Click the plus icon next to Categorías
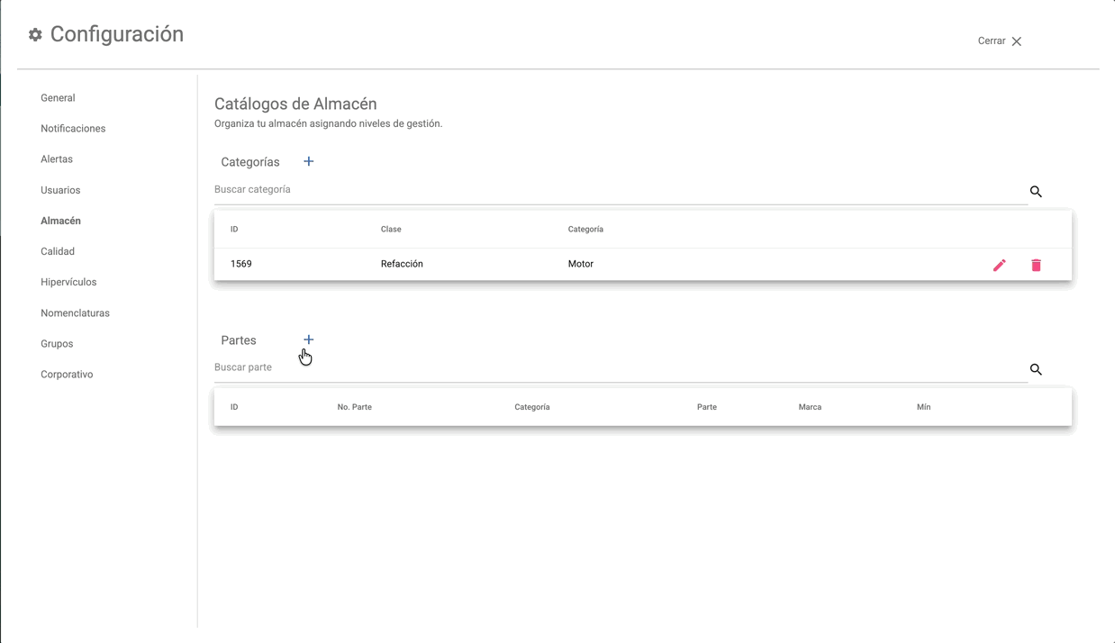The image size is (1115, 643). [x=308, y=161]
